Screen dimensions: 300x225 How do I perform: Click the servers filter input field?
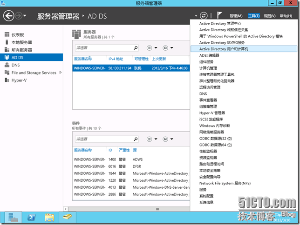pyautogui.click(x=104, y=48)
